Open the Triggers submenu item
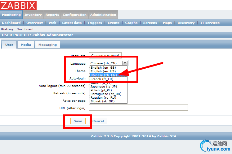The width and height of the screenshot is (232, 154). click(95, 23)
